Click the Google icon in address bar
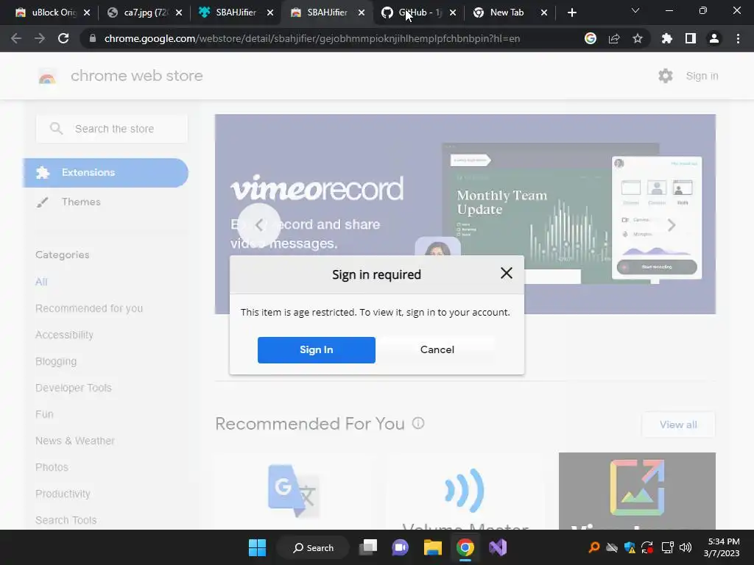 pos(591,38)
